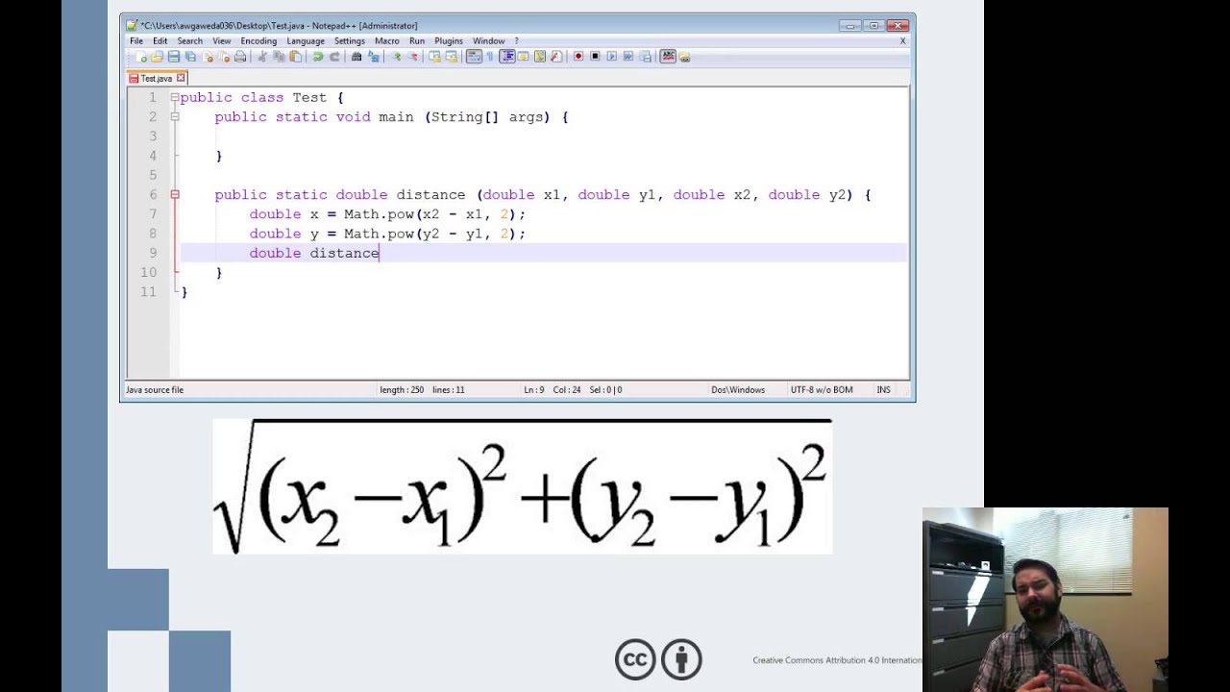This screenshot has height=692, width=1230.
Task: Play back the recorded macro
Action: tap(611, 57)
